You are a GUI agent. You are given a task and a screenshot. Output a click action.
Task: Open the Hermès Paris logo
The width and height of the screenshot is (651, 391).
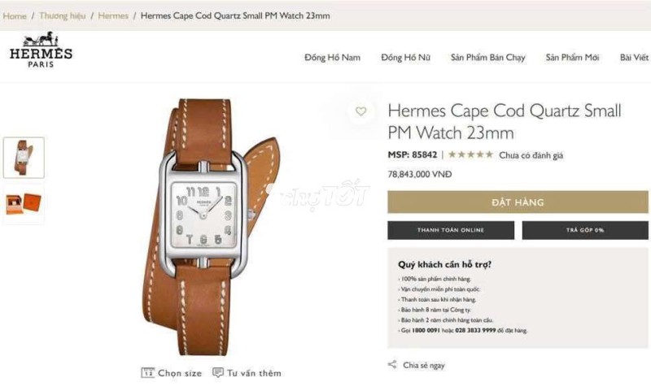[41, 50]
